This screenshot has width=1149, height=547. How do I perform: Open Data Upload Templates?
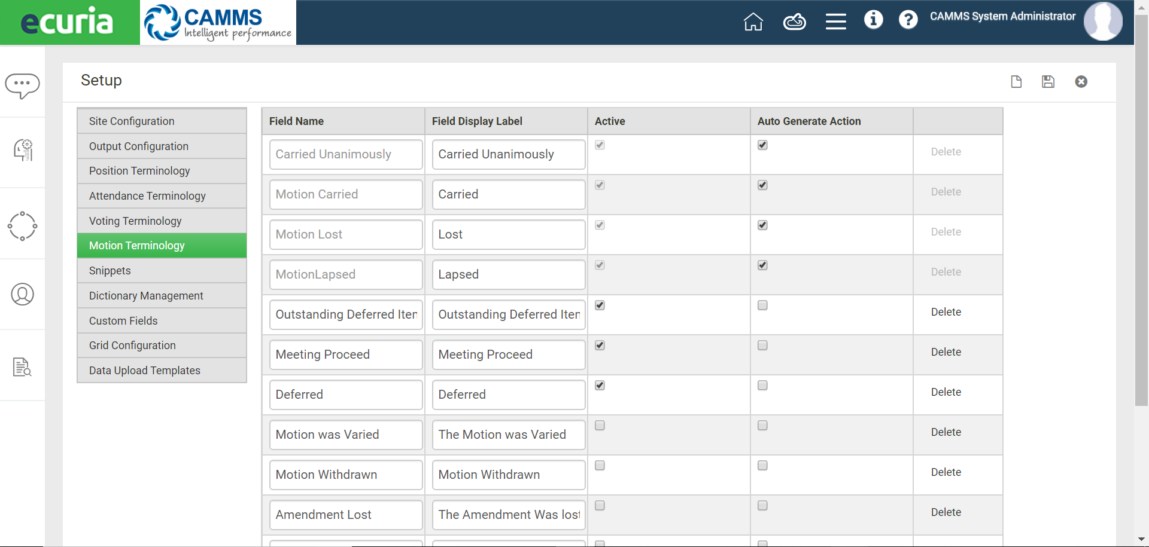tap(162, 371)
